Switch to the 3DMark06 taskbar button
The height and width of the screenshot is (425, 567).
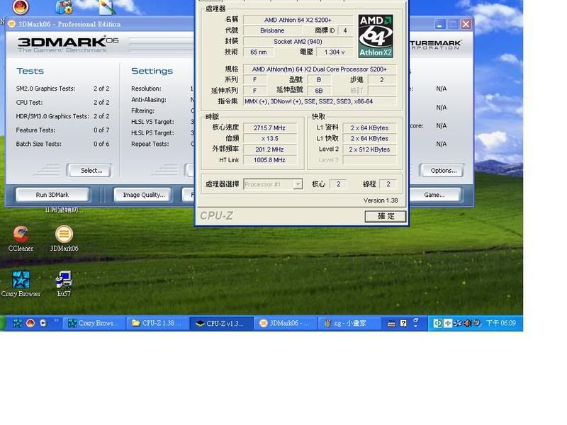284,323
